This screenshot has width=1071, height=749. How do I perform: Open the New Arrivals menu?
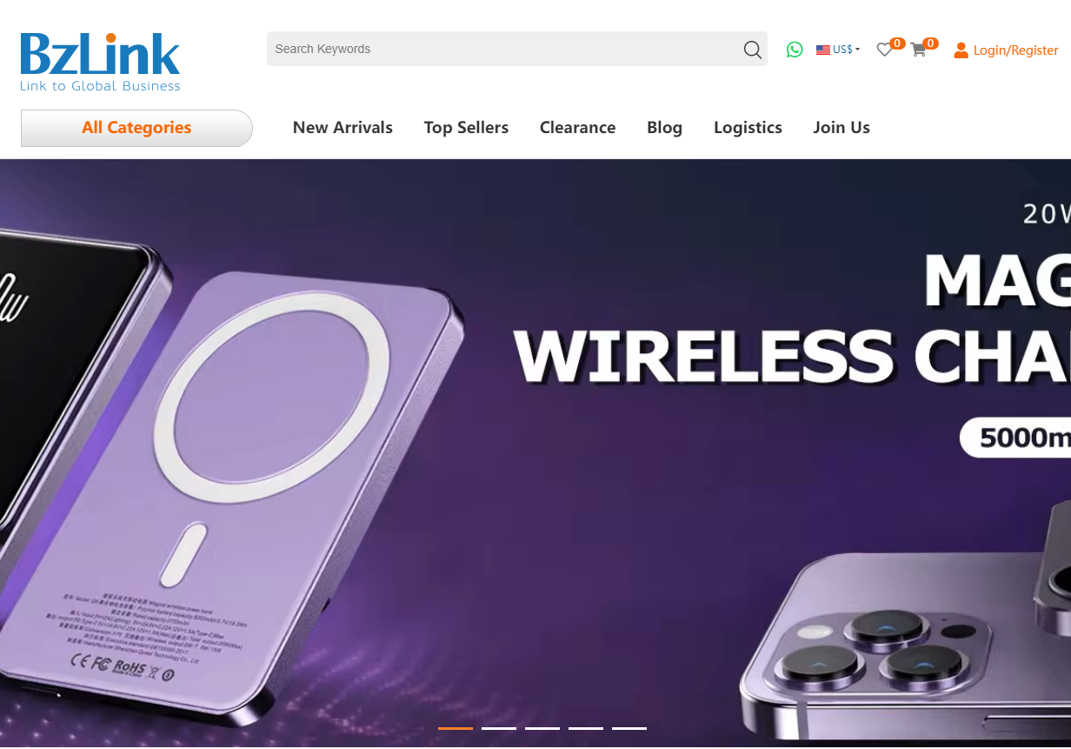343,128
